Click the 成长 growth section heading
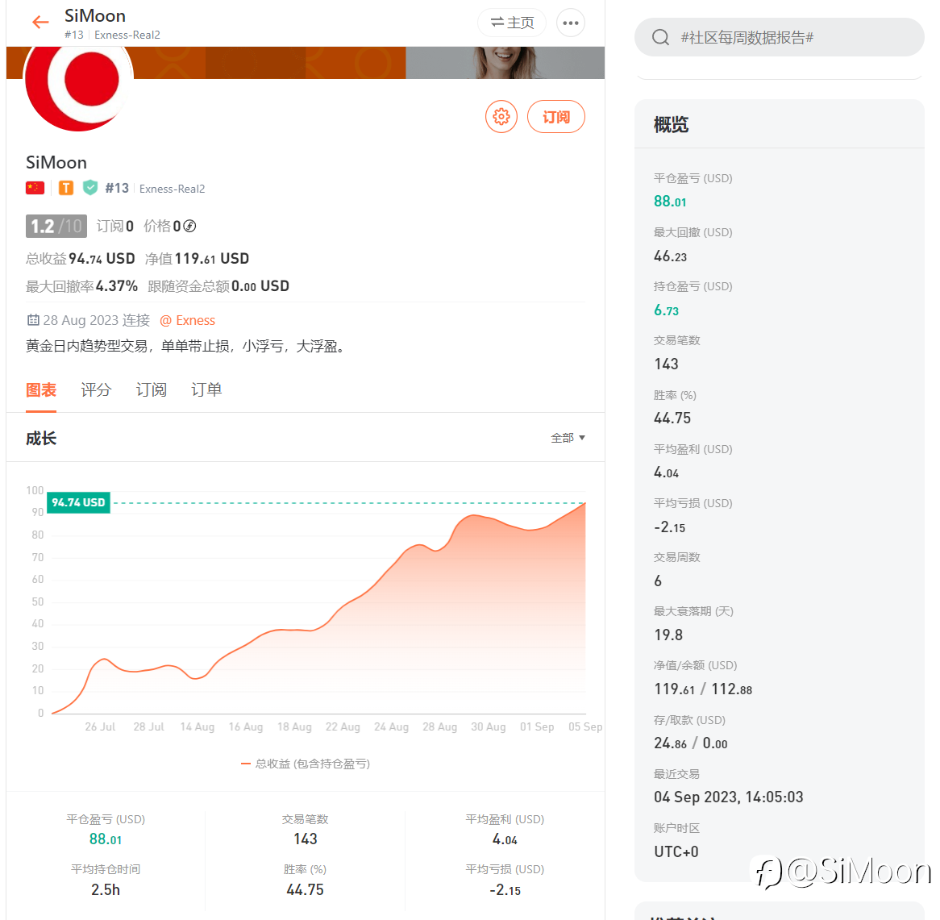 (x=41, y=439)
